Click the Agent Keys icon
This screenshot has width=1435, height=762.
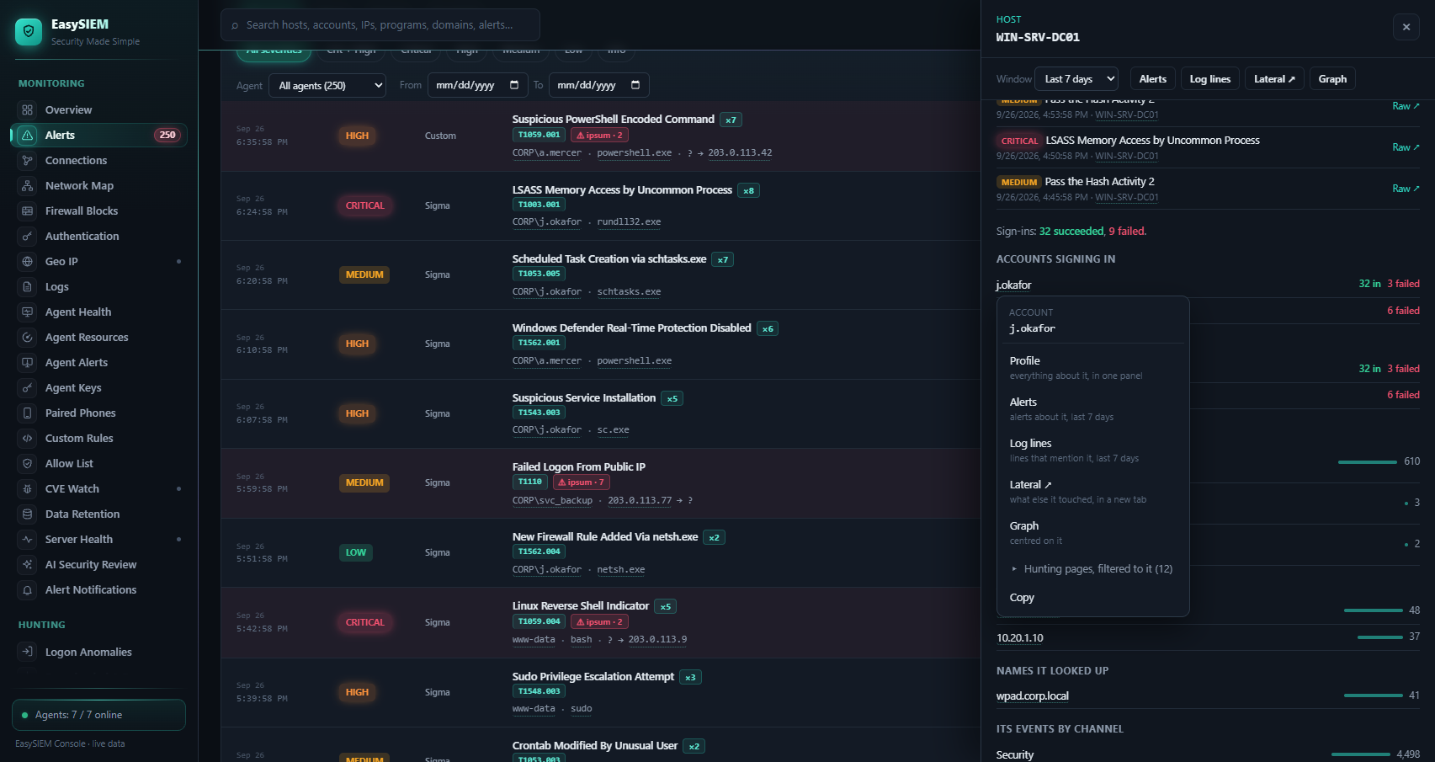(x=28, y=388)
